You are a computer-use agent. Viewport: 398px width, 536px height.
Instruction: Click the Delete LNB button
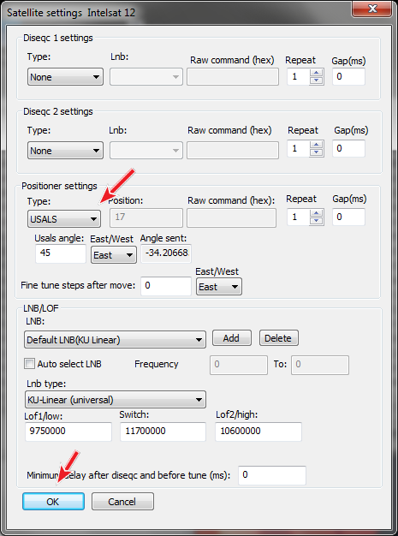pyautogui.click(x=278, y=338)
